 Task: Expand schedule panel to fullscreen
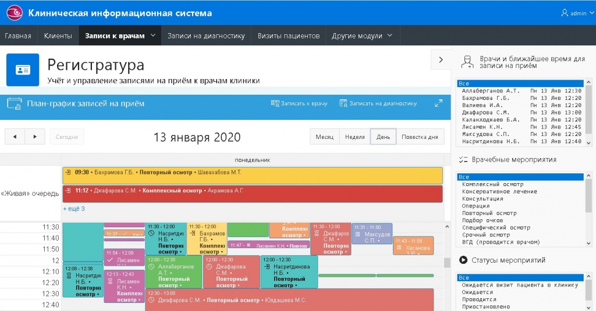coord(438,103)
